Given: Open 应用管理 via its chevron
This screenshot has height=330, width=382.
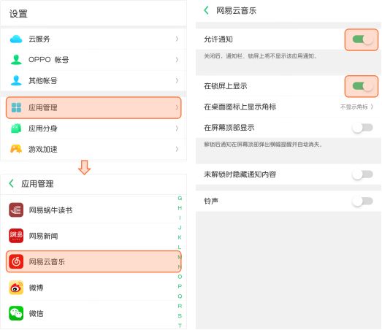Looking at the screenshot, I should point(177,107).
